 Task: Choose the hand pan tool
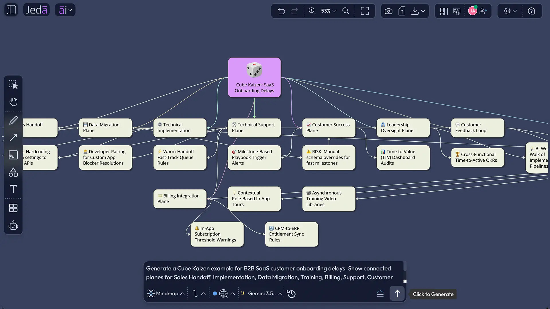(13, 102)
